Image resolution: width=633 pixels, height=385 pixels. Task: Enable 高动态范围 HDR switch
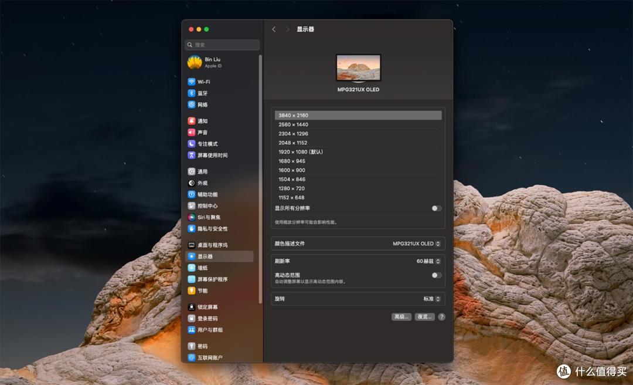437,275
